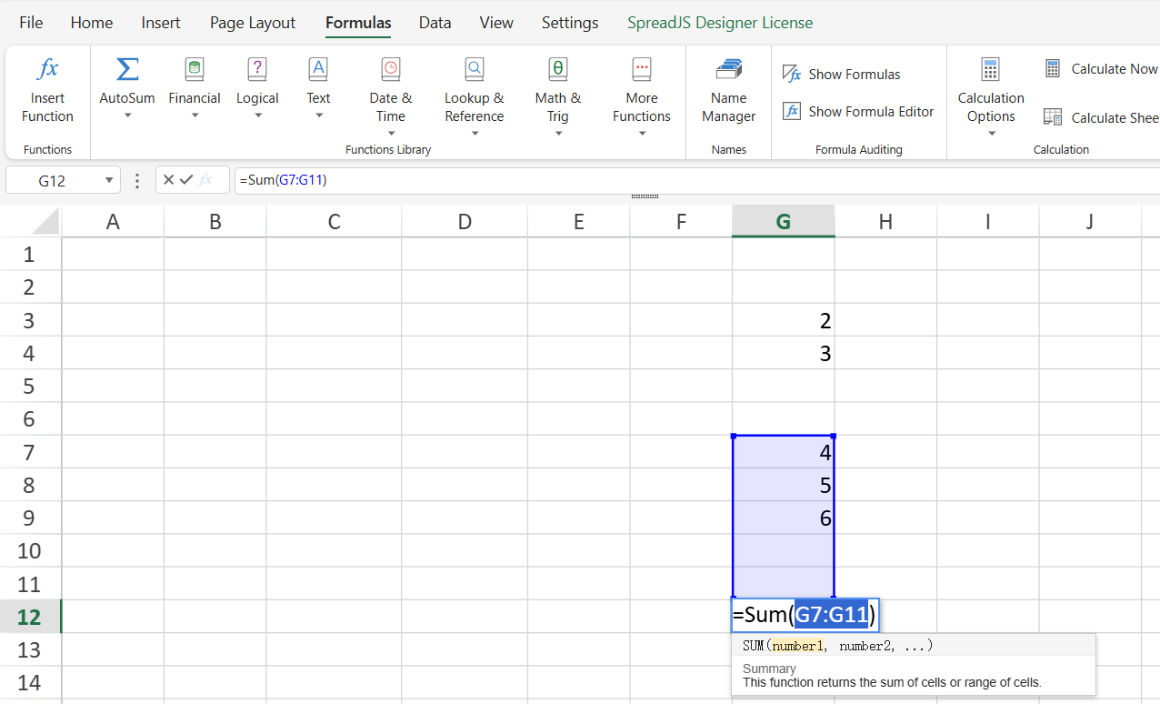Click the Calculate Now label
Image resolution: width=1160 pixels, height=704 pixels.
pos(1115,69)
